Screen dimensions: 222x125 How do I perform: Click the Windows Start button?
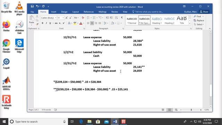(4, 122)
